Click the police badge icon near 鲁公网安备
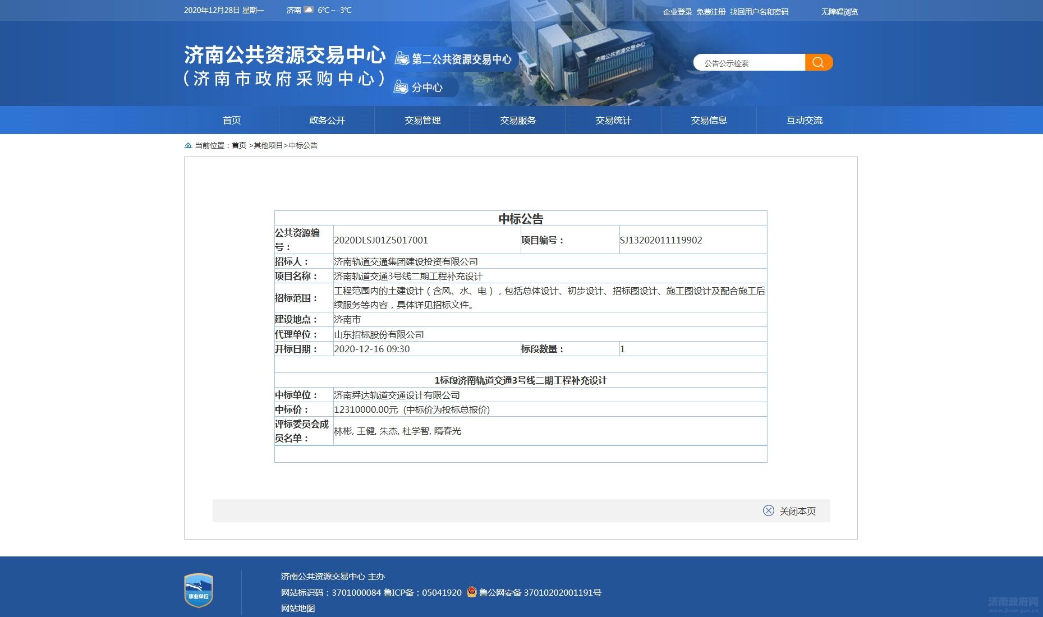1043x617 pixels. [x=472, y=592]
